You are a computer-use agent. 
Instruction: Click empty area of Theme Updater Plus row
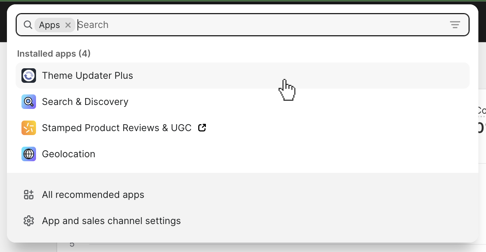coord(364,76)
